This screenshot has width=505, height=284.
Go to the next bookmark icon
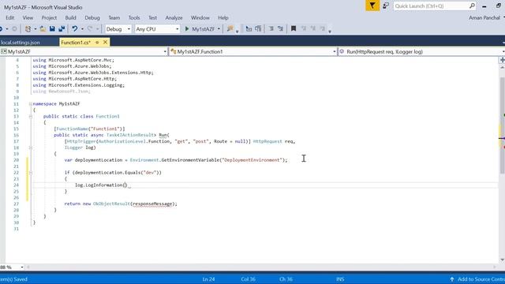313,29
